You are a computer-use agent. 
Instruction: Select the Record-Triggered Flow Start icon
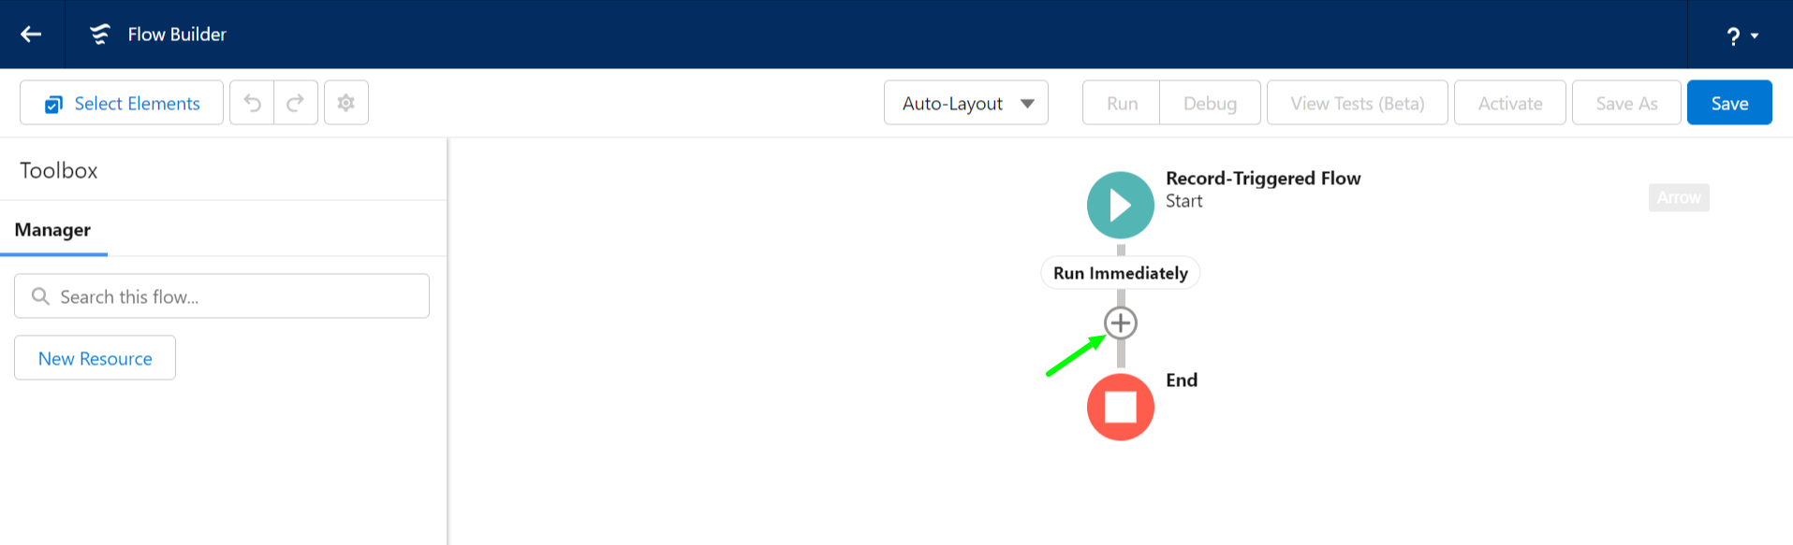pyautogui.click(x=1121, y=206)
